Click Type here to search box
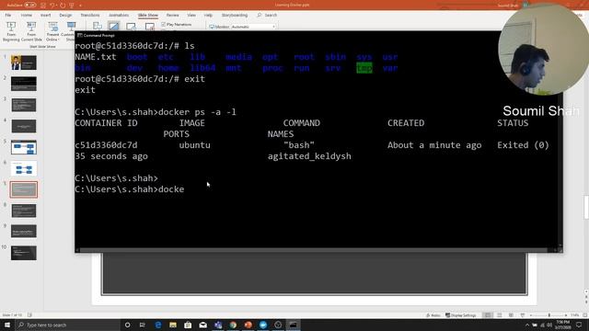The height and width of the screenshot is (331, 589). click(x=67, y=325)
